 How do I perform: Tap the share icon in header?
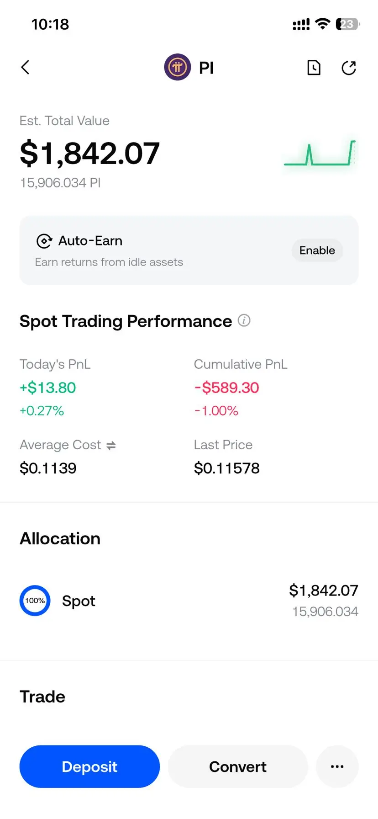click(349, 68)
